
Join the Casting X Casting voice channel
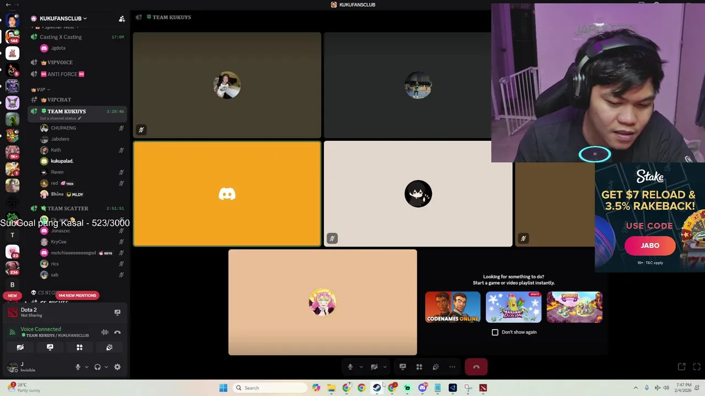(61, 37)
